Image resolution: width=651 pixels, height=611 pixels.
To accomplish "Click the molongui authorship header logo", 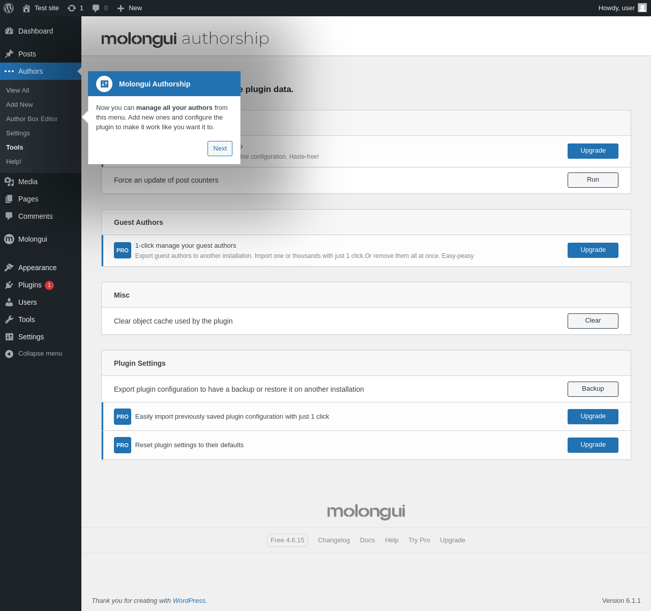I will tap(185, 39).
